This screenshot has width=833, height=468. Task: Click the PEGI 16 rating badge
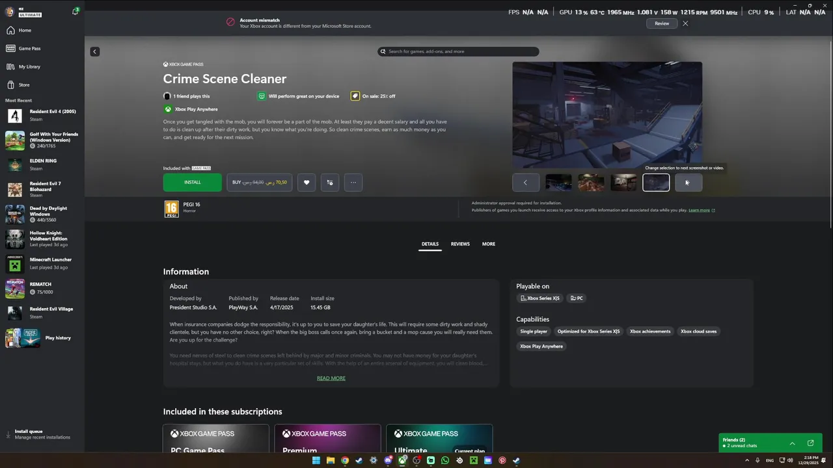(x=171, y=209)
